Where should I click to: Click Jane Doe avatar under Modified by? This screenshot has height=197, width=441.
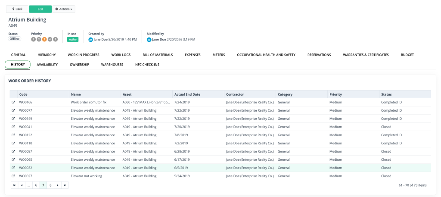tap(149, 40)
